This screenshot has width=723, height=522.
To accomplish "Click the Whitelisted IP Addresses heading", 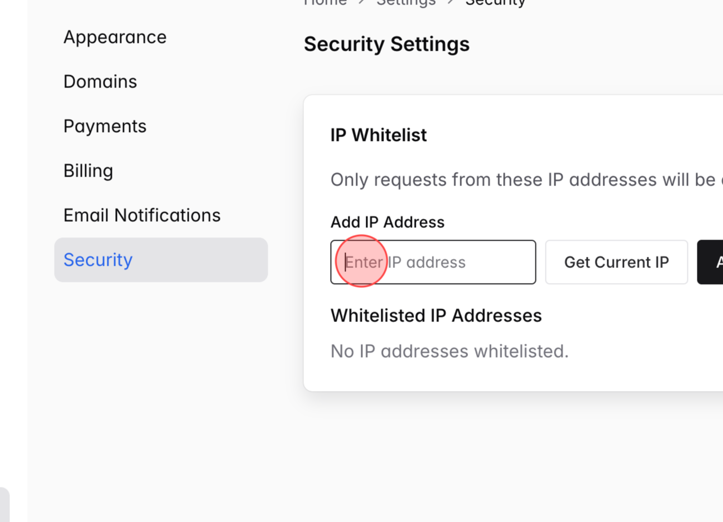I will [436, 315].
